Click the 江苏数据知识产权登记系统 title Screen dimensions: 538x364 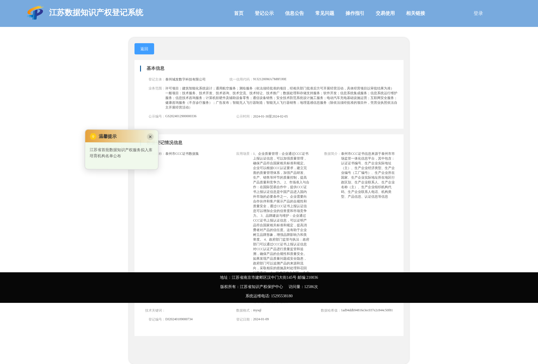(96, 13)
